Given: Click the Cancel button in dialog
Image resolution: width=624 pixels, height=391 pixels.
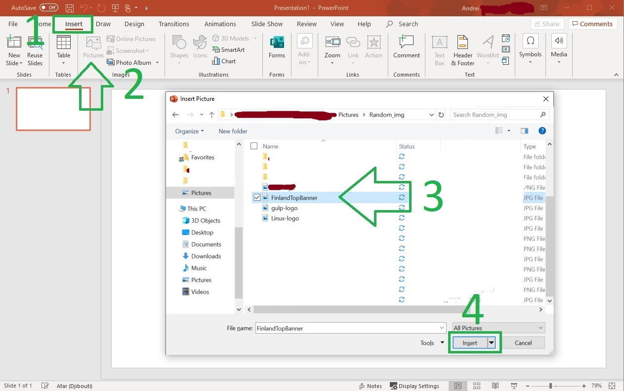Looking at the screenshot, I should pos(523,343).
